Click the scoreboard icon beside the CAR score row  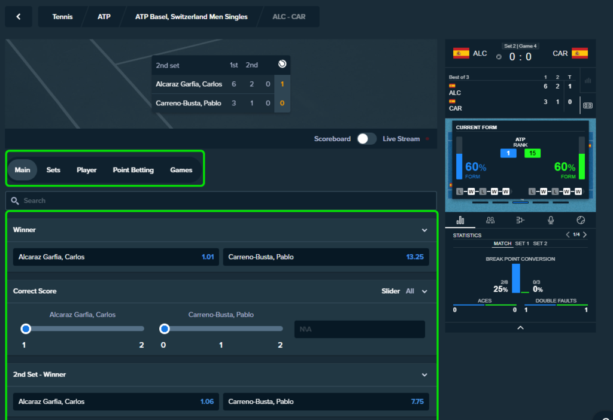point(588,105)
